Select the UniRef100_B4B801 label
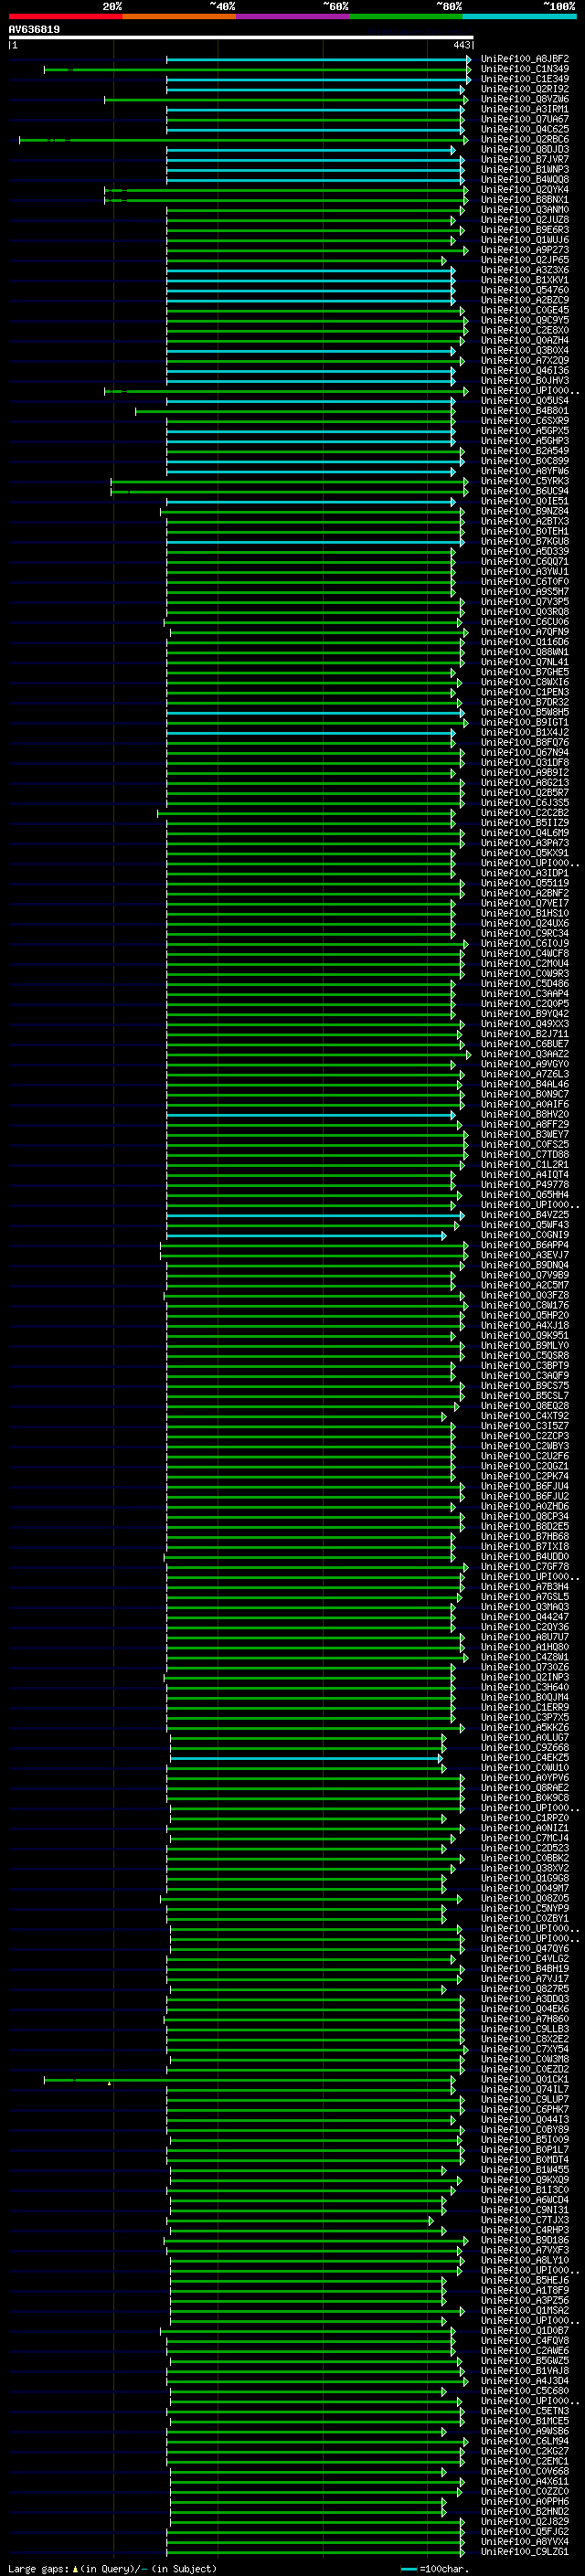Image resolution: width=585 pixels, height=2576 pixels. [x=524, y=410]
